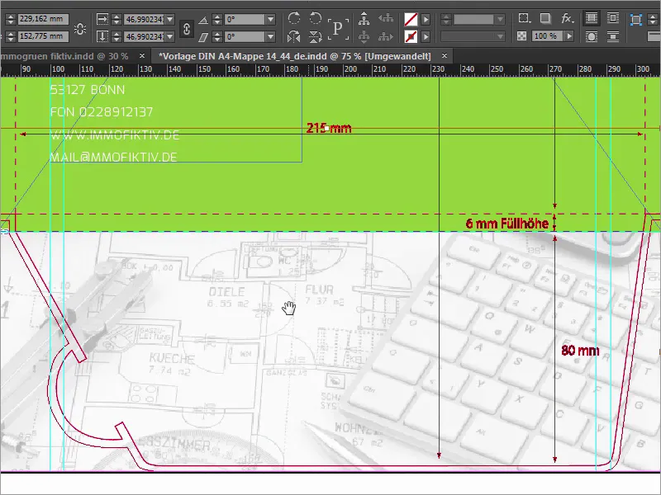Click the FON 0228912137 text line

(102, 112)
